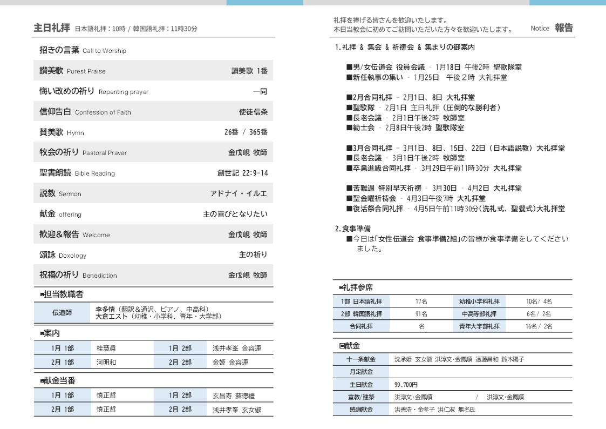
Task: Click the 1部 日本語礼拝 attendance cell
Action: [361, 301]
